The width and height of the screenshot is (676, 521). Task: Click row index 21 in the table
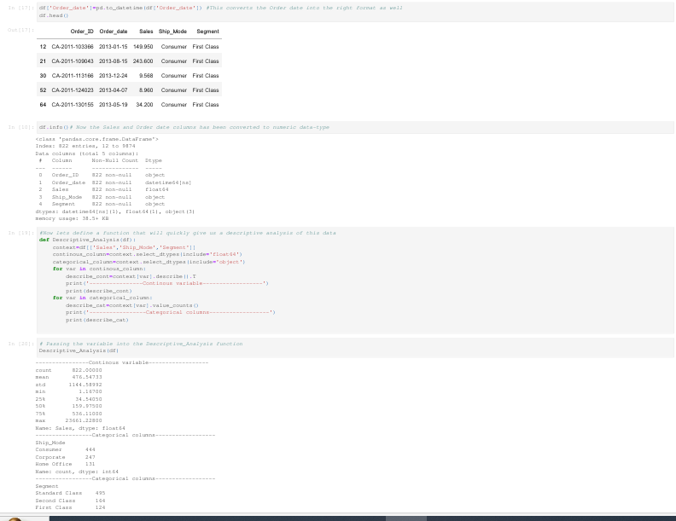(43, 61)
